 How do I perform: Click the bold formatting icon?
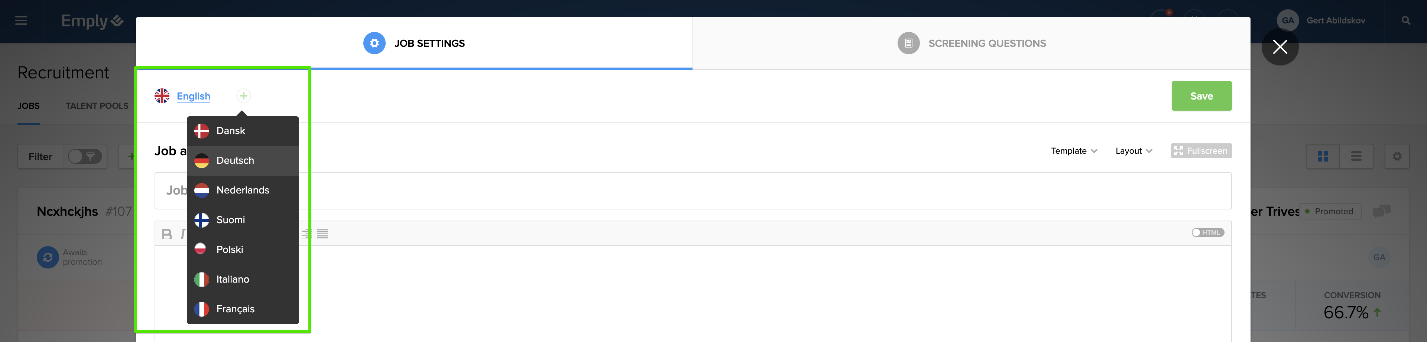(166, 234)
